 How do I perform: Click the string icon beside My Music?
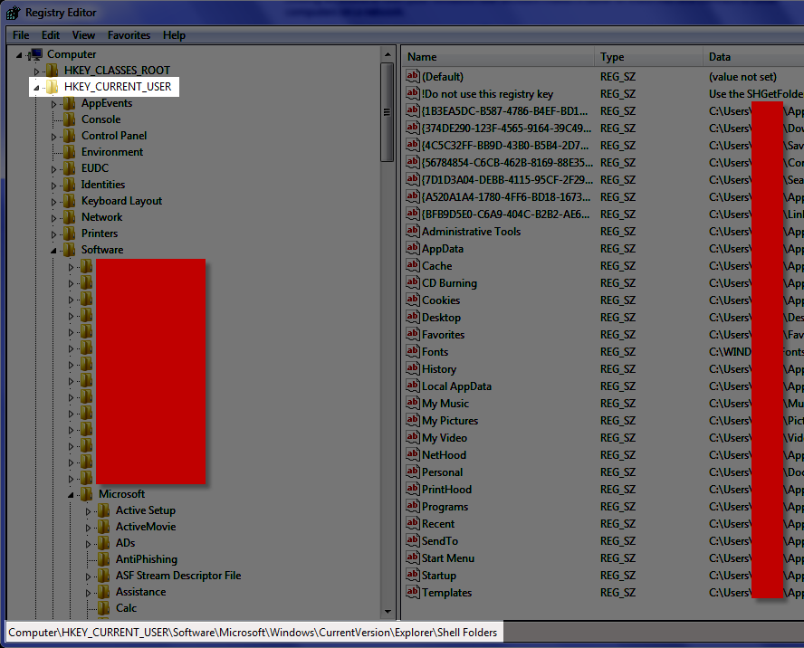[413, 403]
